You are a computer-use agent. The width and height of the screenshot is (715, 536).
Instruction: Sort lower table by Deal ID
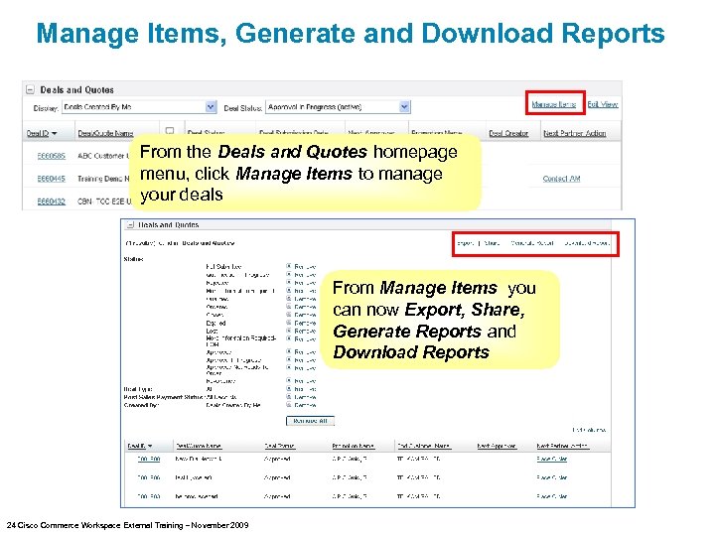click(x=140, y=446)
